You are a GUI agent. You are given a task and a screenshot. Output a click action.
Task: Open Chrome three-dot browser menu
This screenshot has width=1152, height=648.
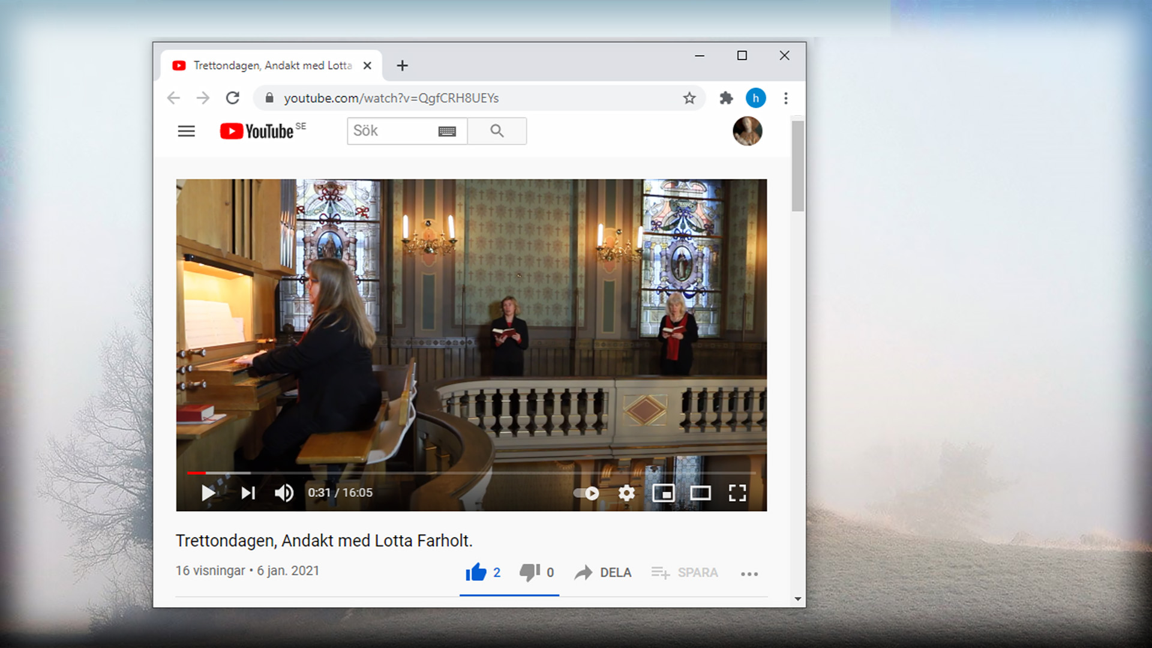click(785, 98)
